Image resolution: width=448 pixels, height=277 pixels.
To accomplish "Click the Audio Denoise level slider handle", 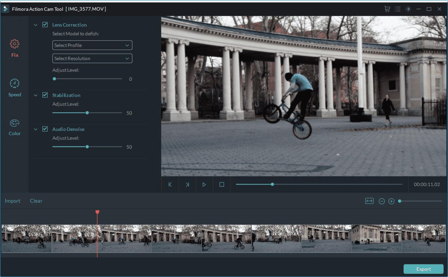I will click(87, 147).
